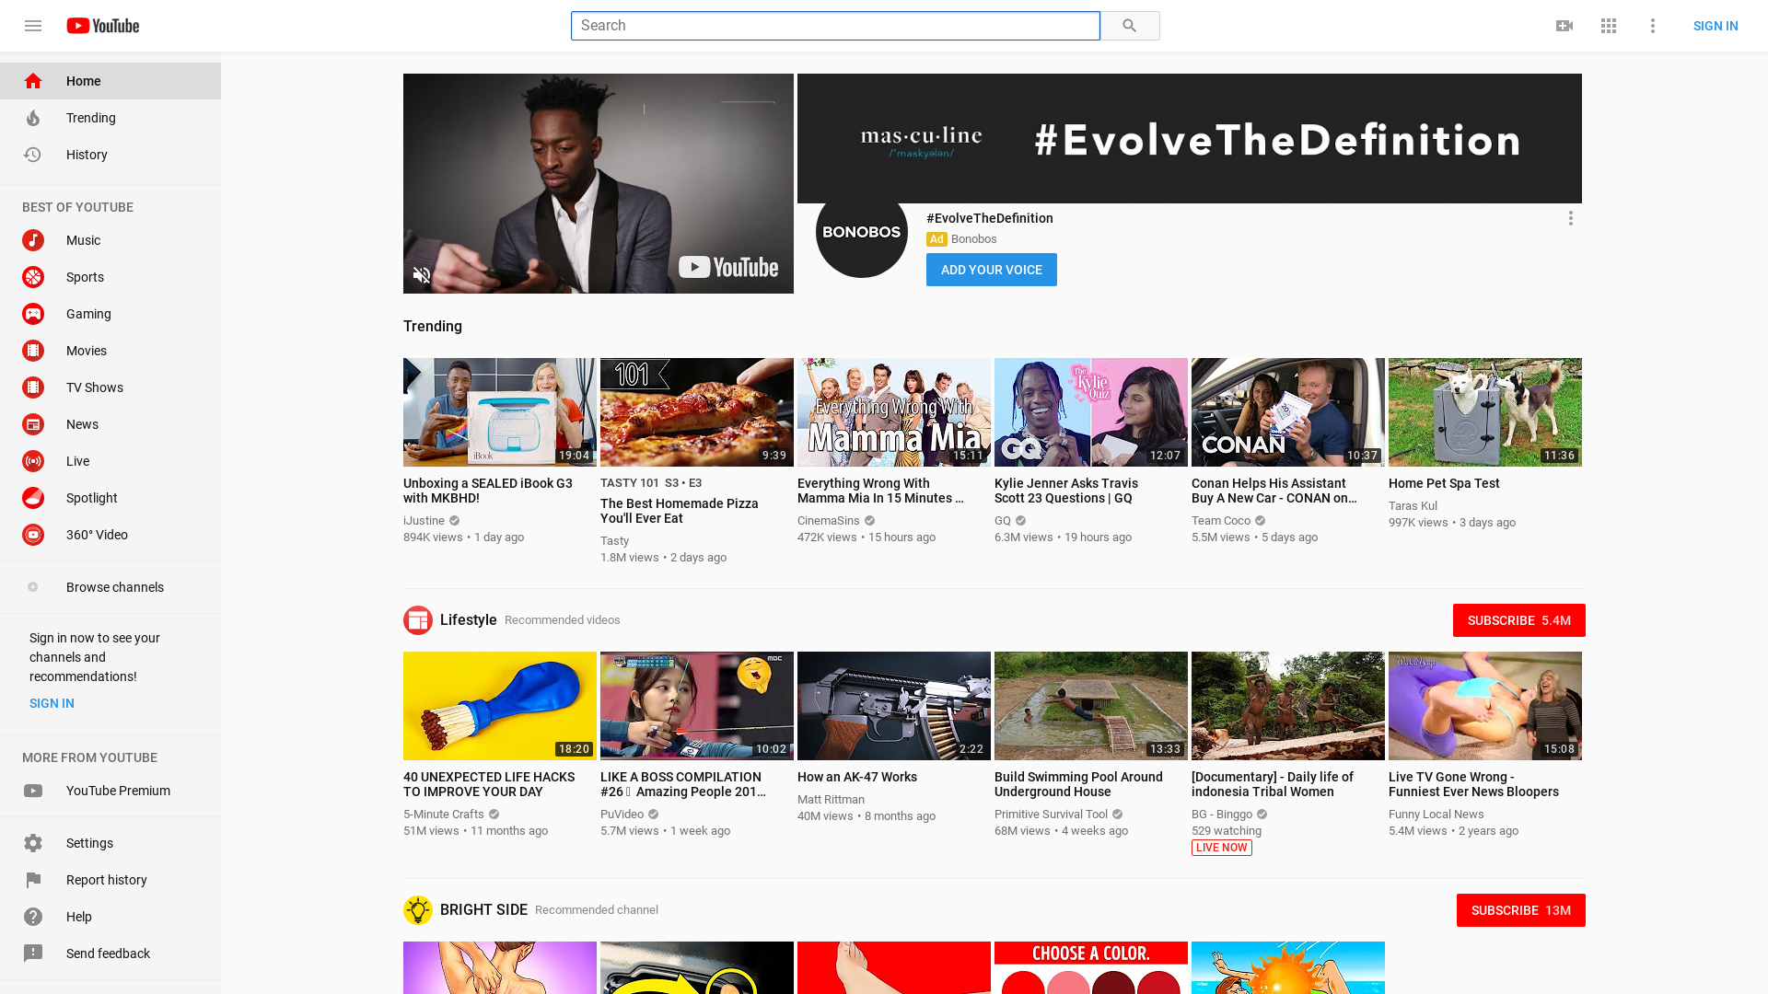Viewport: 1768px width, 994px height.
Task: Click the LIVE NOW badge
Action: (1222, 848)
